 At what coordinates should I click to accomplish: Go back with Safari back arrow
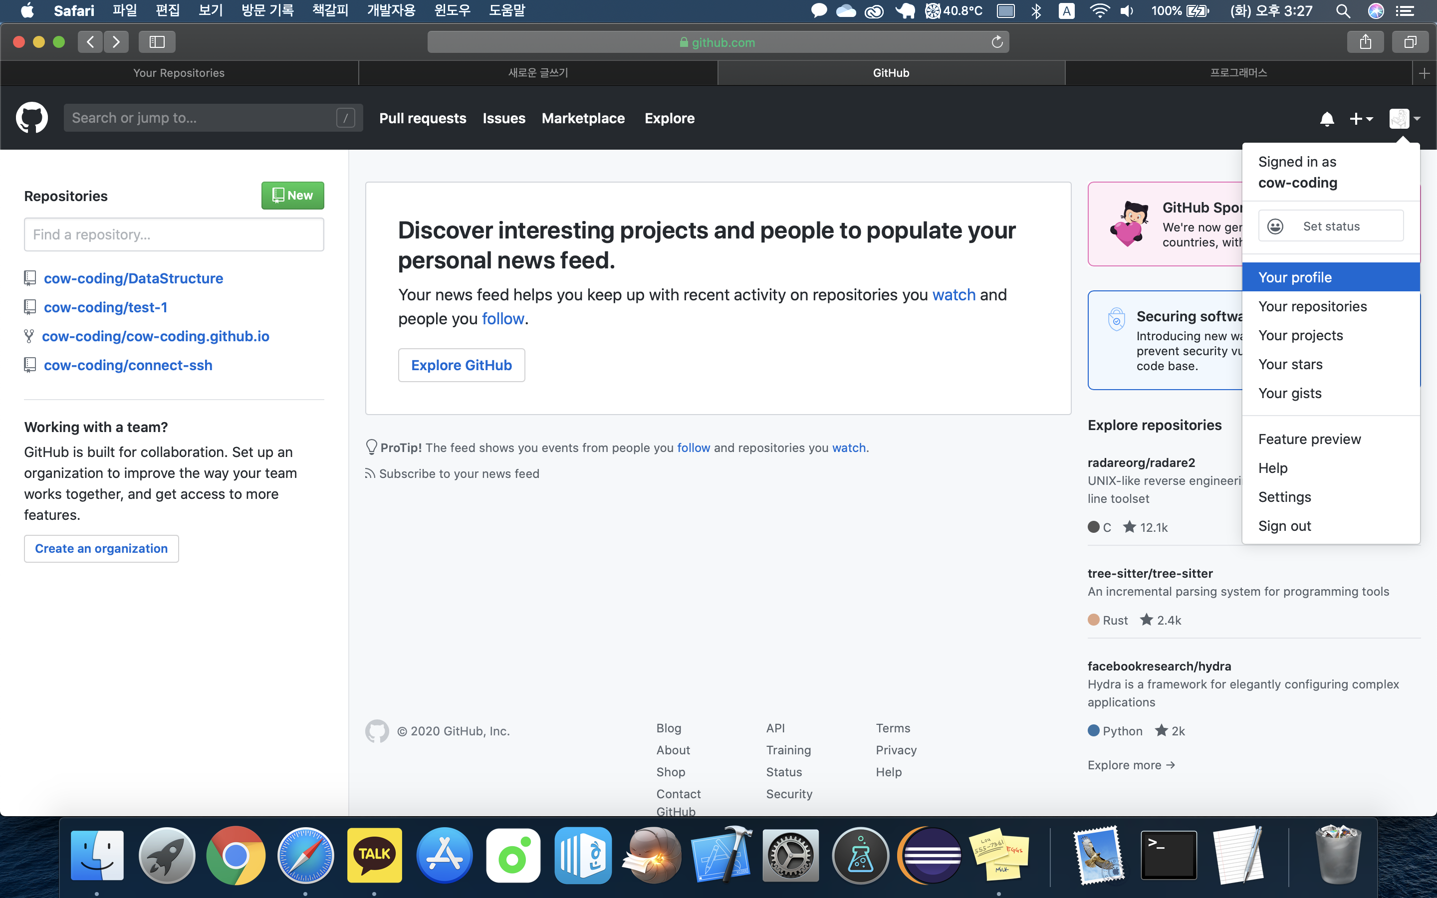pos(90,42)
